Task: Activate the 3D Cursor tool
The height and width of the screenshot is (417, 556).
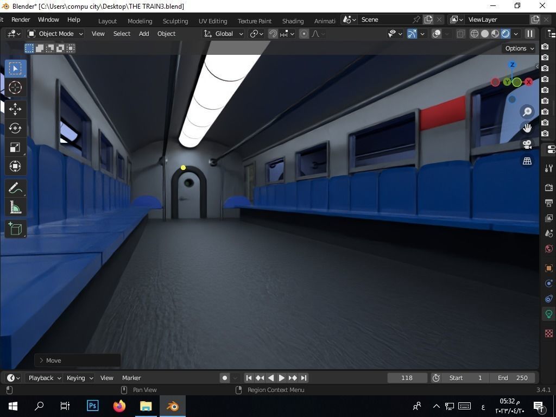Action: (x=15, y=87)
